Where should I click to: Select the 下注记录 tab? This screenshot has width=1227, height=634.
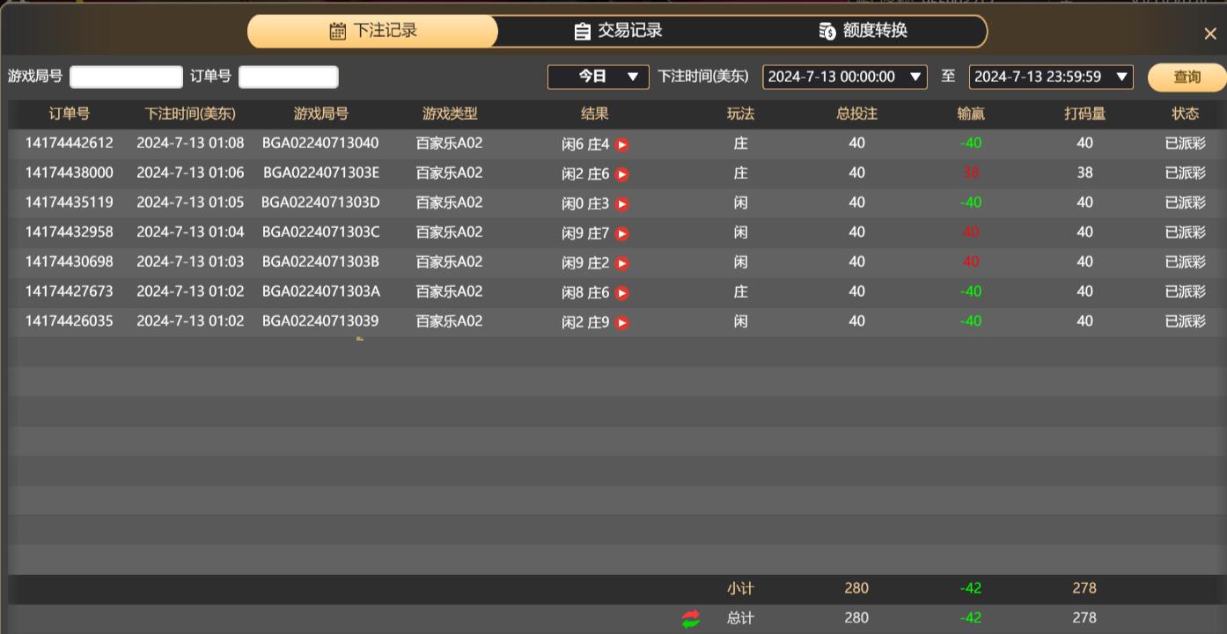(x=372, y=31)
